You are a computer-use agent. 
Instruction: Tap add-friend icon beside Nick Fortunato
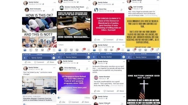(x=53, y=10)
